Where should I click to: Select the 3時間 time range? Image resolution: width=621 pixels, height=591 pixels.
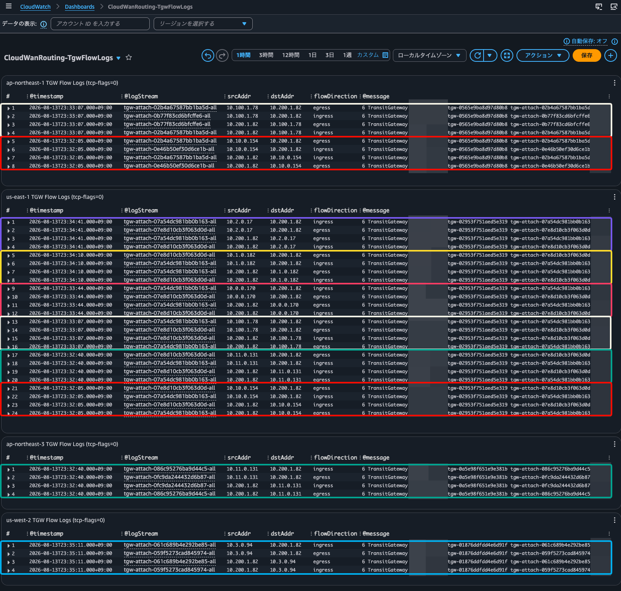(266, 55)
